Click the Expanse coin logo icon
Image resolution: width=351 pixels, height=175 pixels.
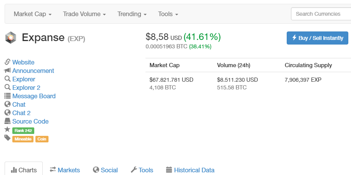click(x=10, y=38)
